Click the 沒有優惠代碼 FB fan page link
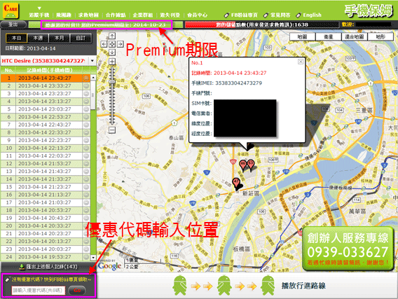This screenshot has width=398, height=299. (48, 279)
